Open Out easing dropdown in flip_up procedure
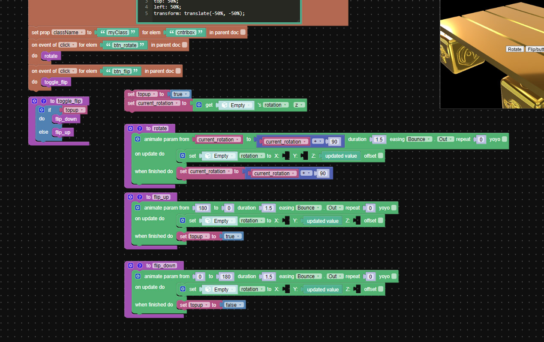The height and width of the screenshot is (342, 544). 335,208
